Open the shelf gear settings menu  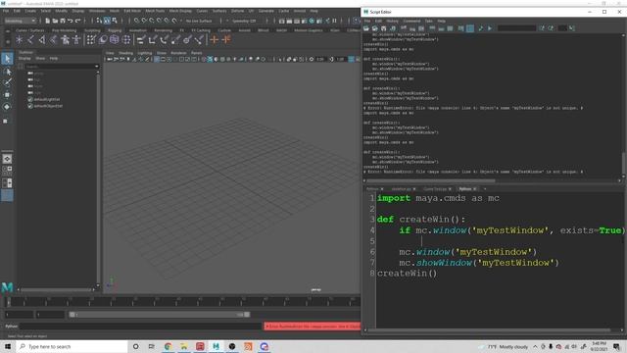pos(7,41)
